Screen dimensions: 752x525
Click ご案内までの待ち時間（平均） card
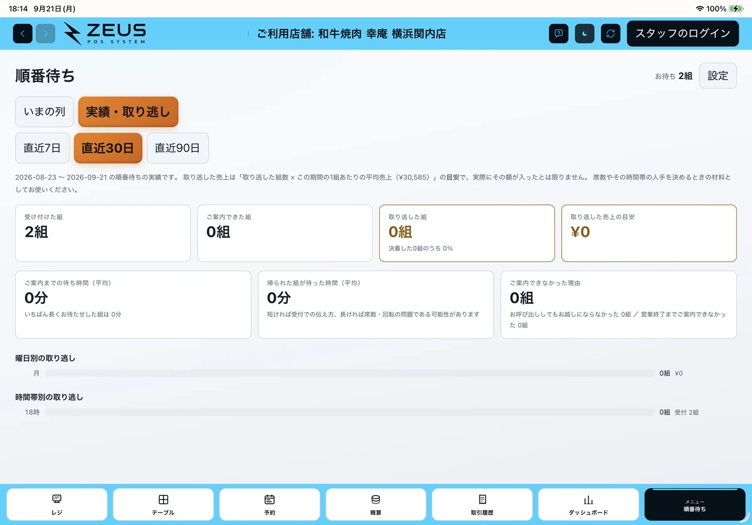coord(133,304)
